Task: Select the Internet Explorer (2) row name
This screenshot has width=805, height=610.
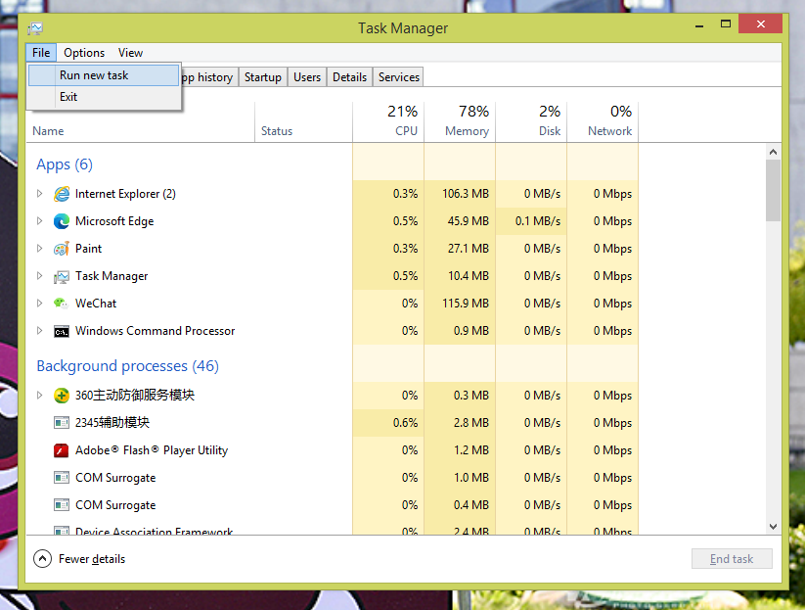Action: pos(125,194)
